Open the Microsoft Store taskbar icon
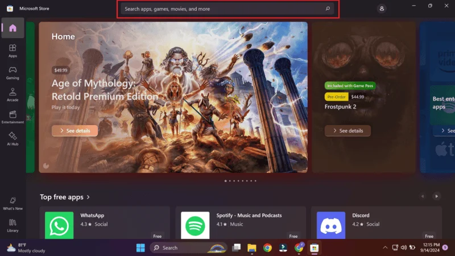Screen dimensions: 455x256 (315, 248)
